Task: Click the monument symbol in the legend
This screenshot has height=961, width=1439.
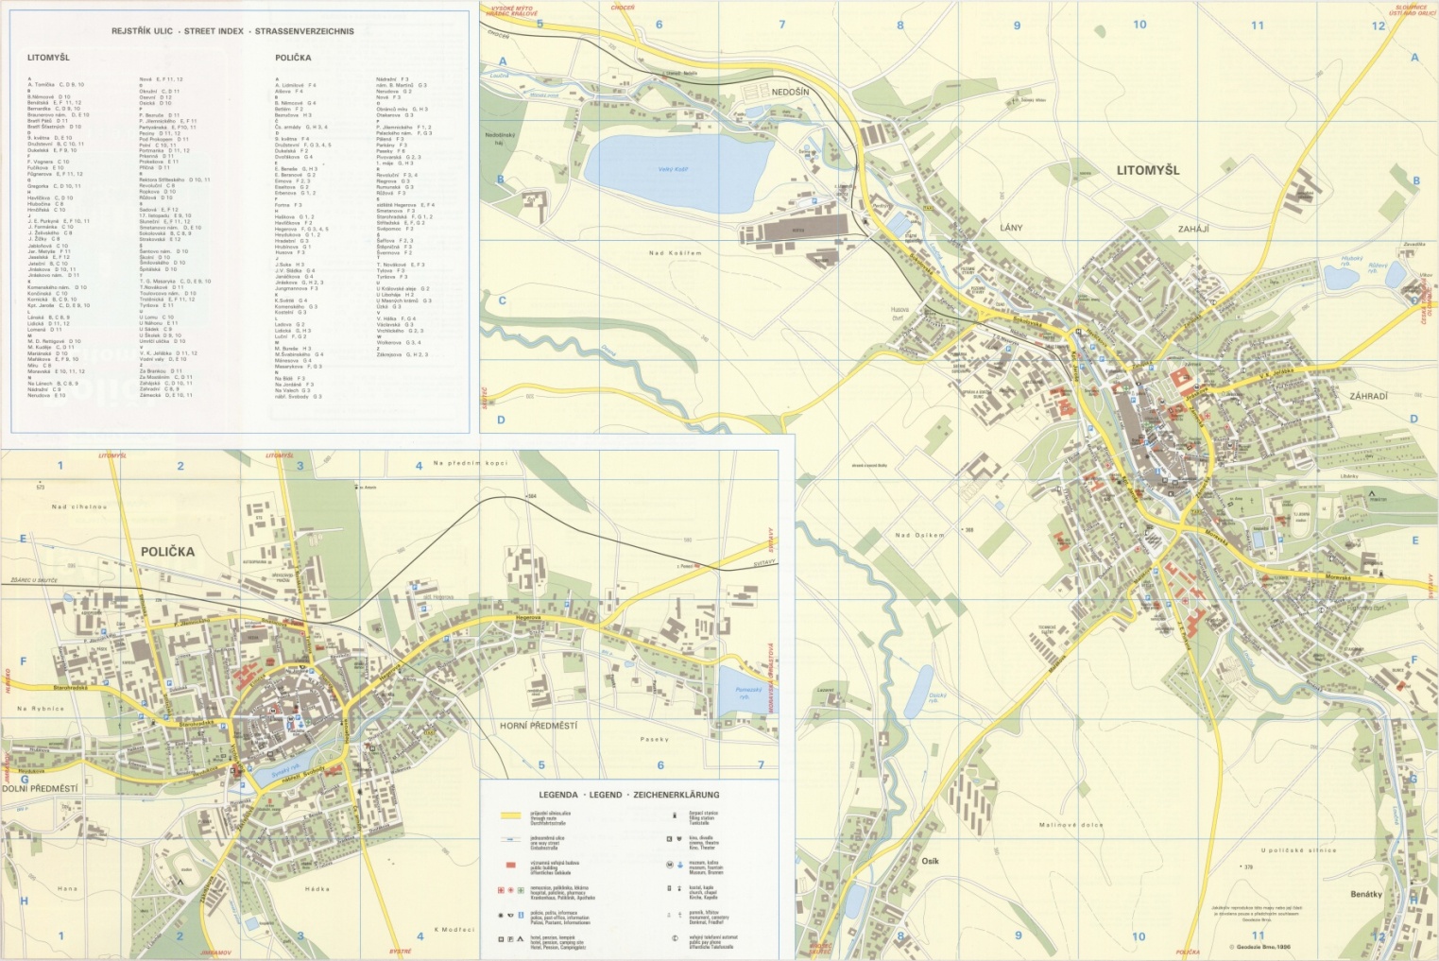Action: [x=669, y=915]
